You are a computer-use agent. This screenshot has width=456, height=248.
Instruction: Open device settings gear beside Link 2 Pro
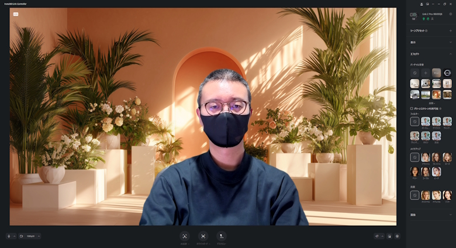pos(449,13)
